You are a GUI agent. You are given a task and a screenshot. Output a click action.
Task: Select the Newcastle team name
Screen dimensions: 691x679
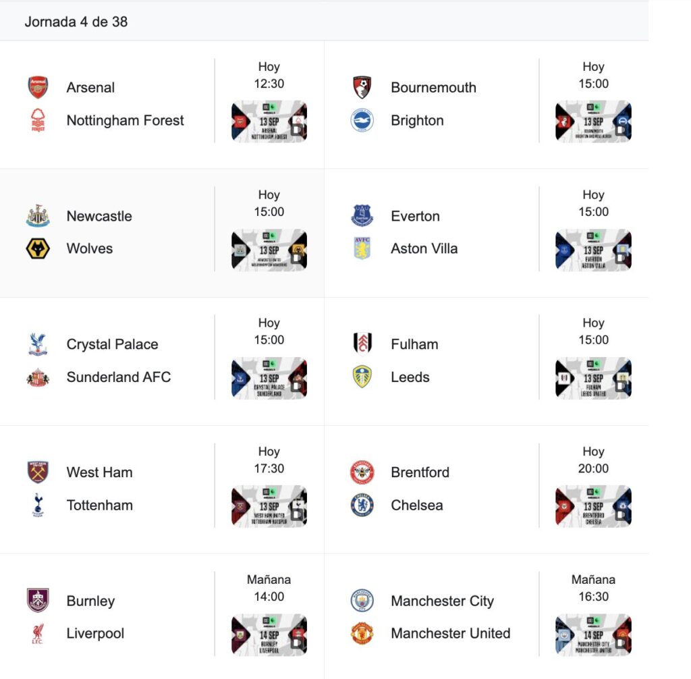coord(99,216)
